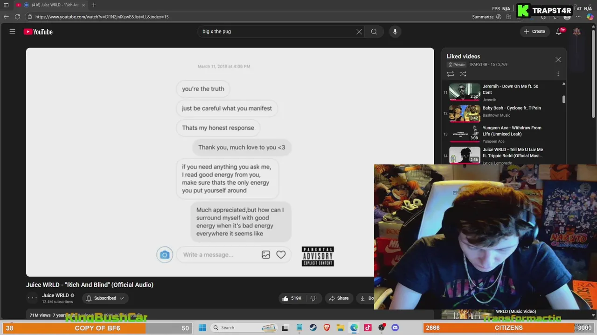The width and height of the screenshot is (597, 335).
Task: Click the video player area
Action: point(230,162)
